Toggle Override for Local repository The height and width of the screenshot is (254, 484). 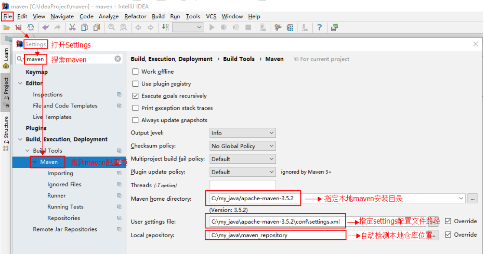point(448,234)
